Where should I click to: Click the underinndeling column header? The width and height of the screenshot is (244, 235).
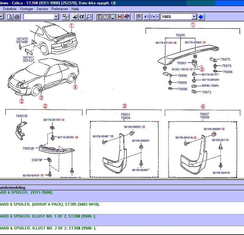pyautogui.click(x=13, y=188)
